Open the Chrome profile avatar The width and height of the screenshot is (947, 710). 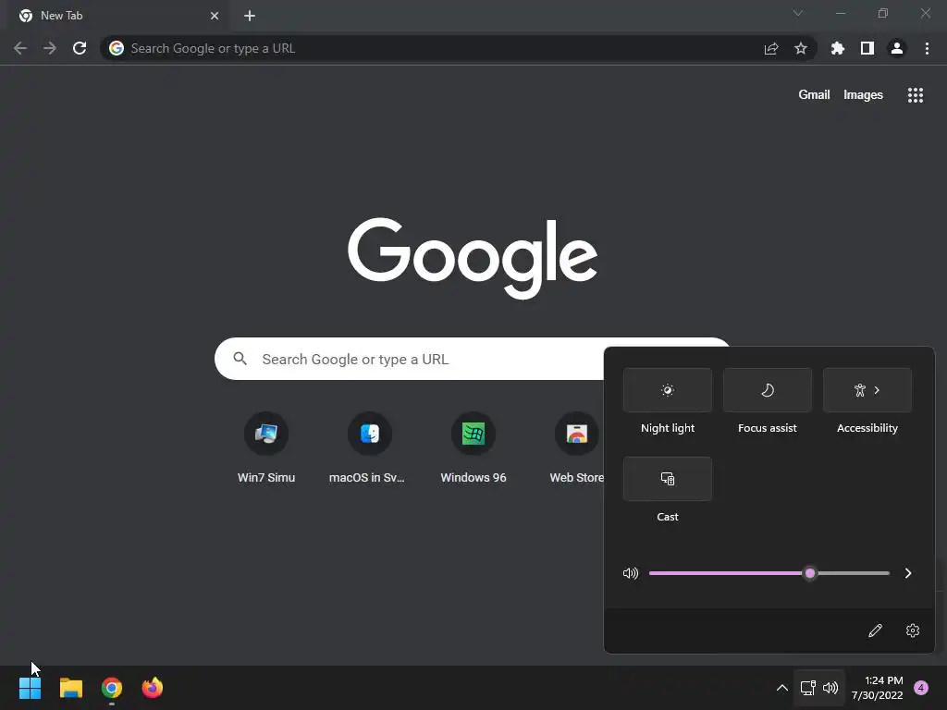897,48
